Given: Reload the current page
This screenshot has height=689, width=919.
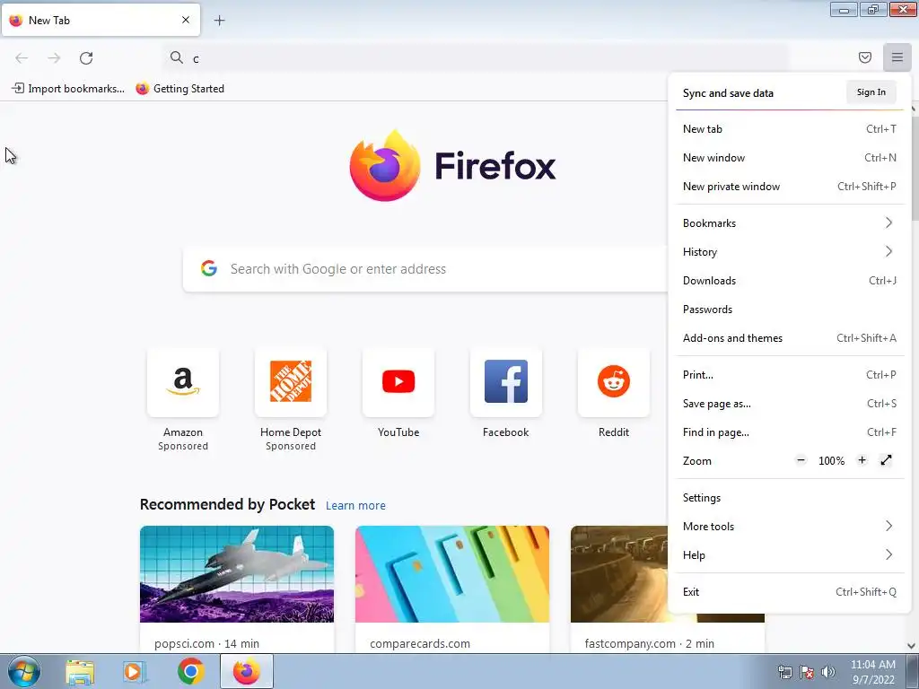Looking at the screenshot, I should tap(86, 57).
